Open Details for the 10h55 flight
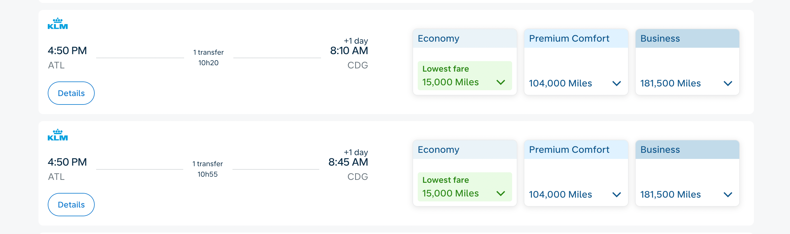Image resolution: width=790 pixels, height=234 pixels. (71, 205)
